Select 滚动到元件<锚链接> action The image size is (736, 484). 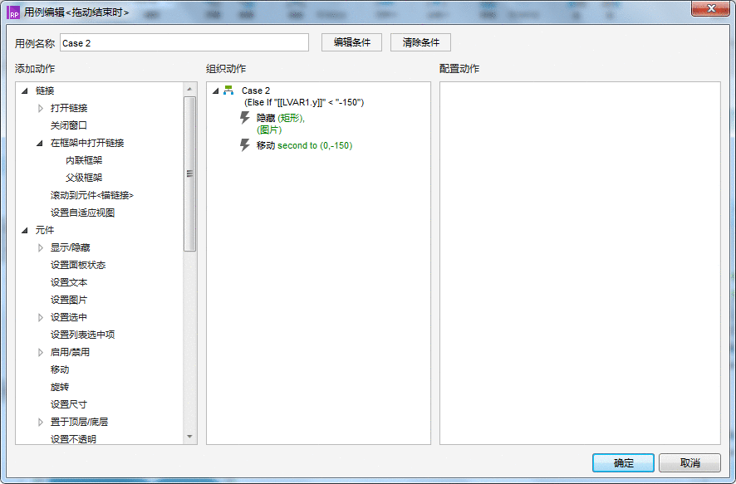pos(92,195)
